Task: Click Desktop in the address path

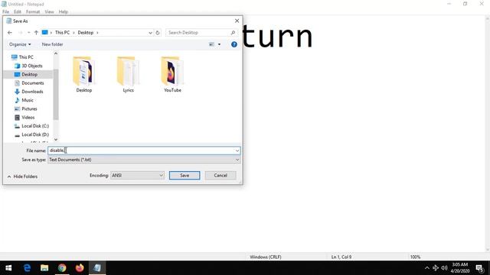Action: click(x=86, y=32)
